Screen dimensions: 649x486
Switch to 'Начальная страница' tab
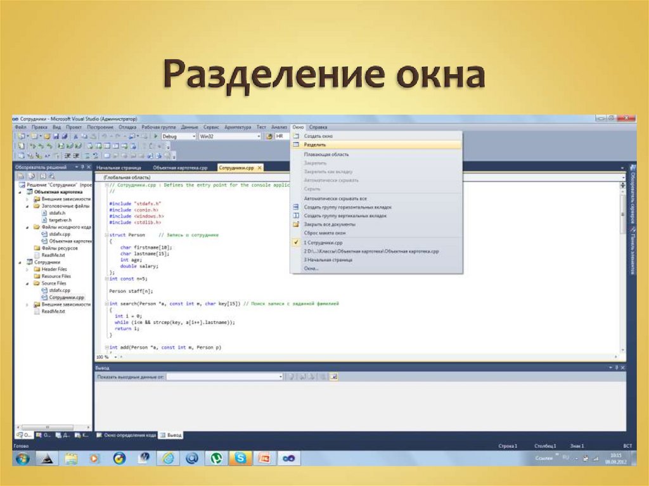[x=119, y=168]
